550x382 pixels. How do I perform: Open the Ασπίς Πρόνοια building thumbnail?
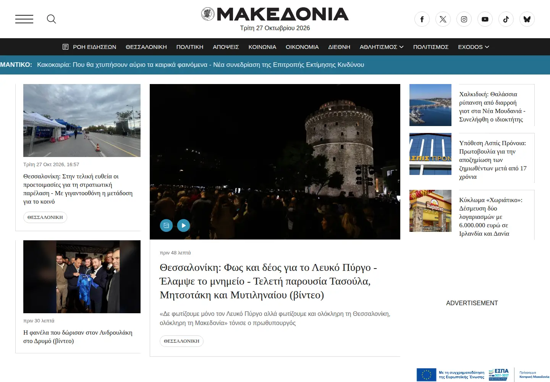pyautogui.click(x=430, y=154)
